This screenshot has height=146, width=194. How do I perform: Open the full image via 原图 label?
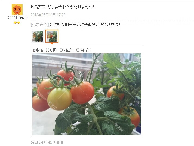tap(53, 50)
